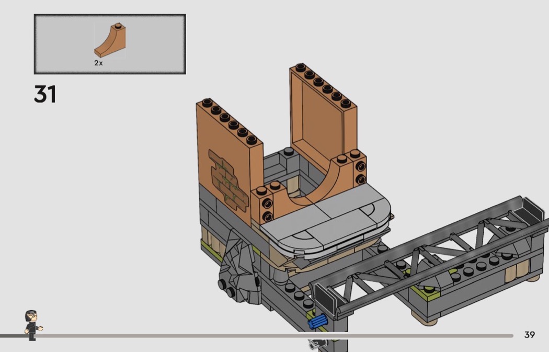Click the tan round foot under the bridge
This screenshot has height=352, width=549.
coord(421,315)
